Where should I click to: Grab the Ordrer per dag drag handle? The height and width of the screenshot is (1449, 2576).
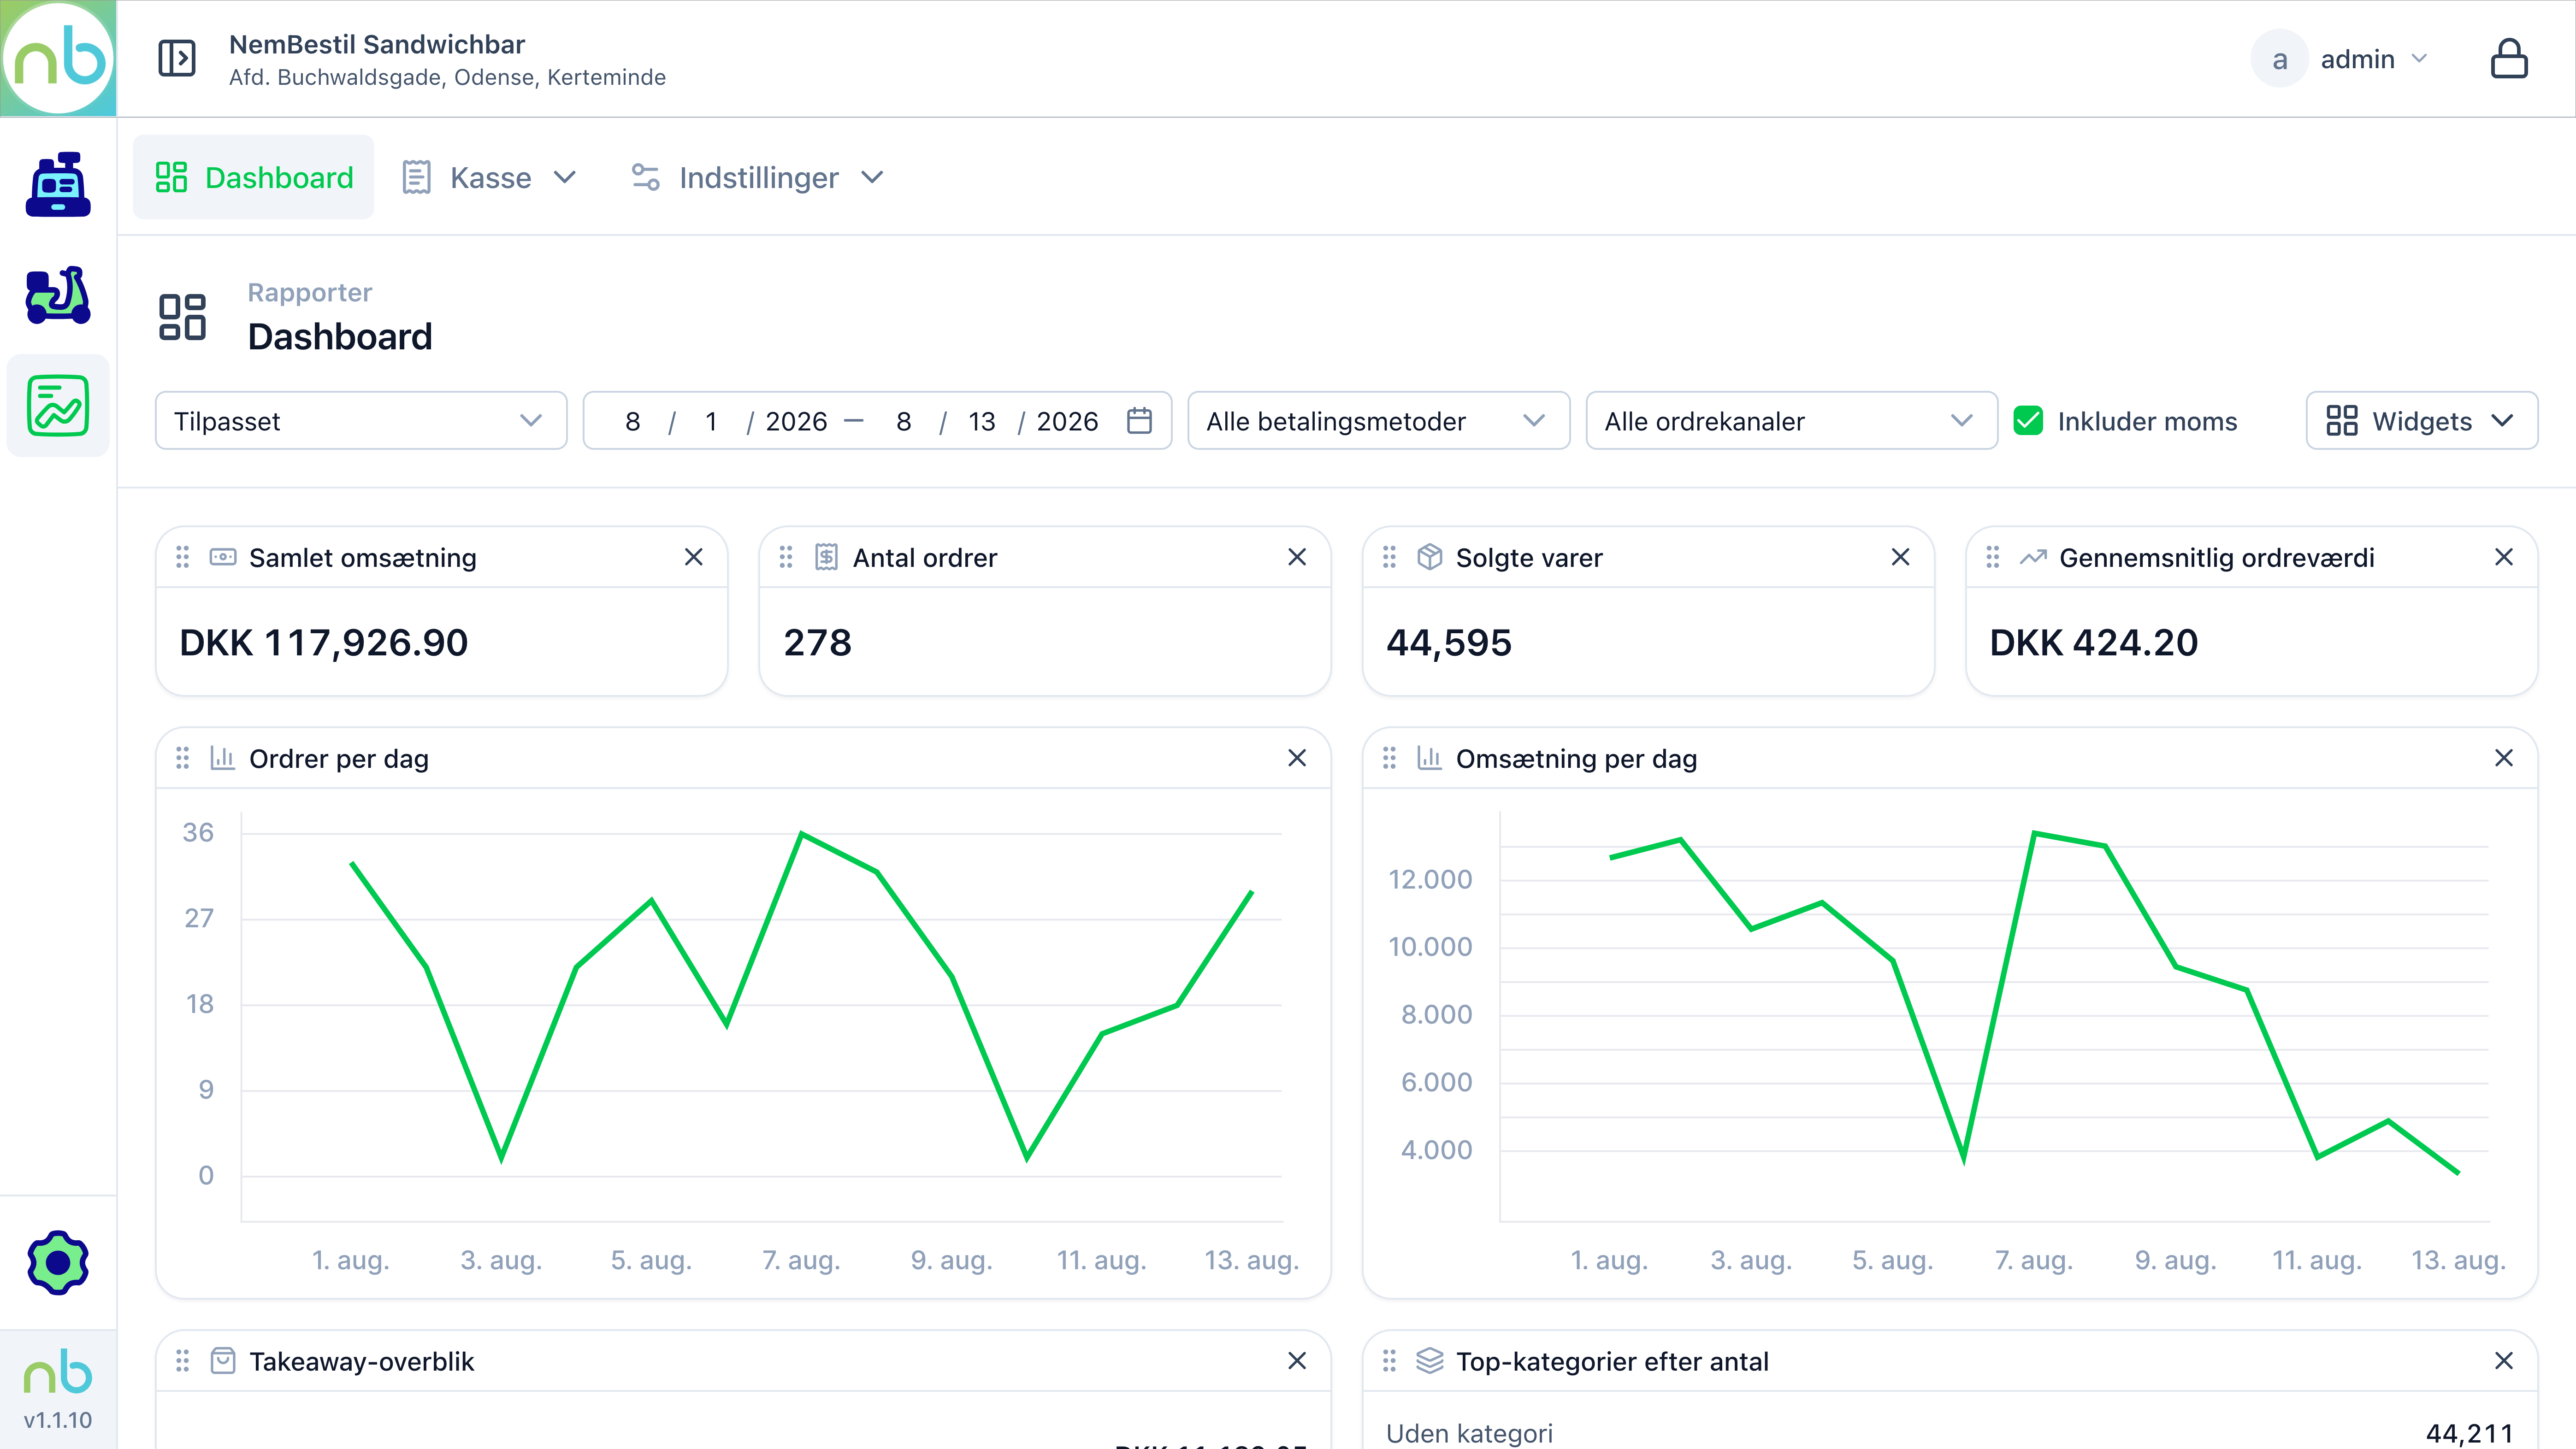tap(182, 758)
